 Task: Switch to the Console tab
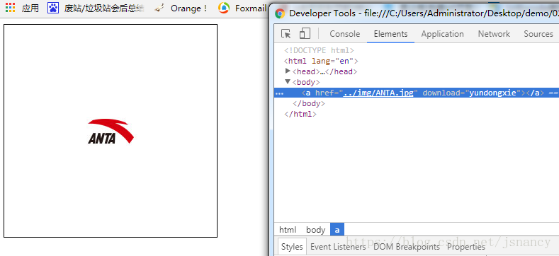click(x=345, y=34)
